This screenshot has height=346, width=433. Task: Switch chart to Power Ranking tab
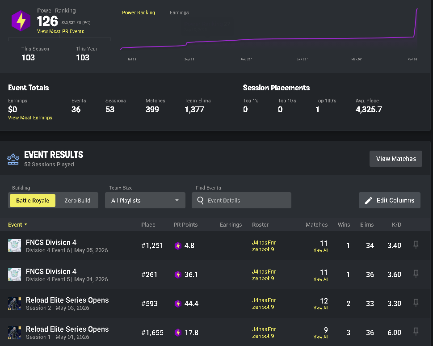pyautogui.click(x=139, y=13)
